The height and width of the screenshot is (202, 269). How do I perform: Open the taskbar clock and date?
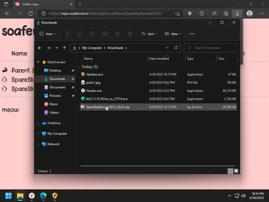click(x=256, y=196)
